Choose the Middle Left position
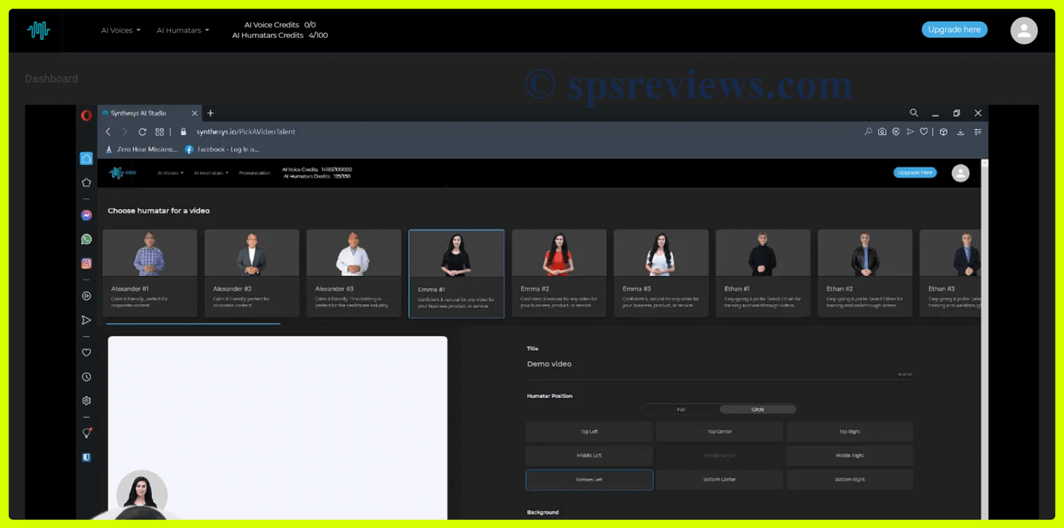1064x528 pixels. 589,456
